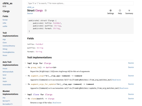142x106 pixels.
Task: Open UnwindSafe entry in sidebar
Action: [x=7, y=85]
